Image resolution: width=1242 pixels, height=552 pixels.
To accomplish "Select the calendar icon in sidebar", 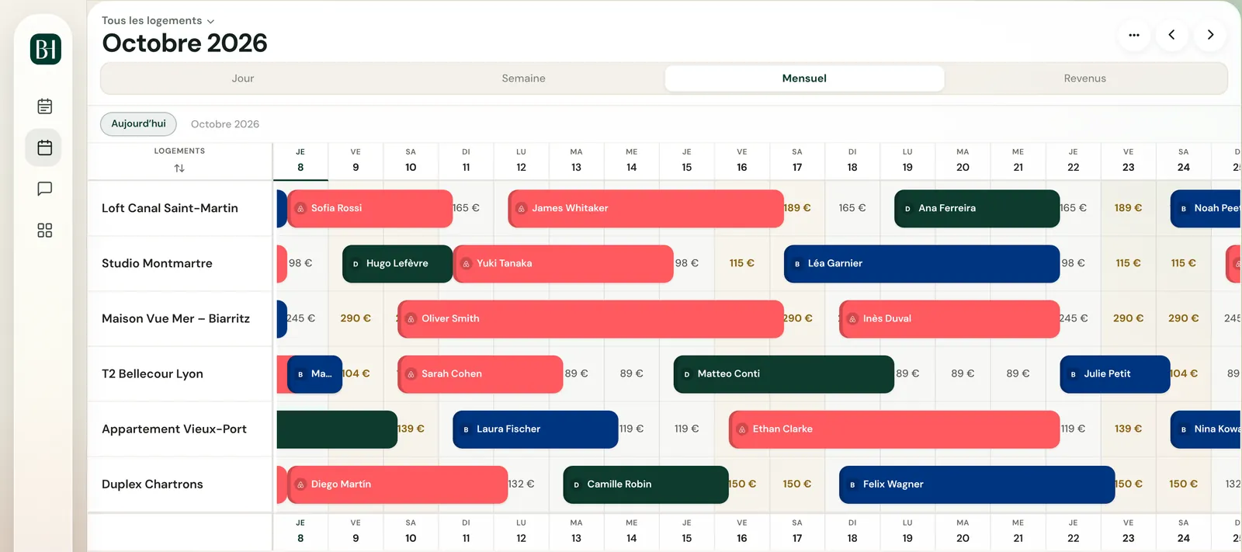I will 44,148.
